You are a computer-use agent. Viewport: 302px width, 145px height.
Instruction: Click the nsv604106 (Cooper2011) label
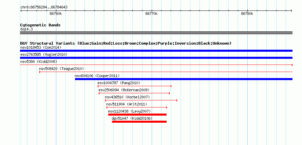coord(97,76)
